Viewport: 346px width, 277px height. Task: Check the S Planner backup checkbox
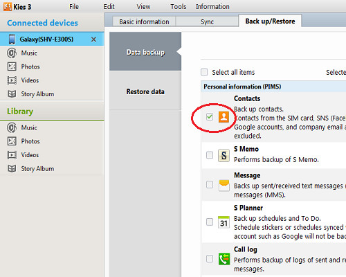[x=210, y=222]
